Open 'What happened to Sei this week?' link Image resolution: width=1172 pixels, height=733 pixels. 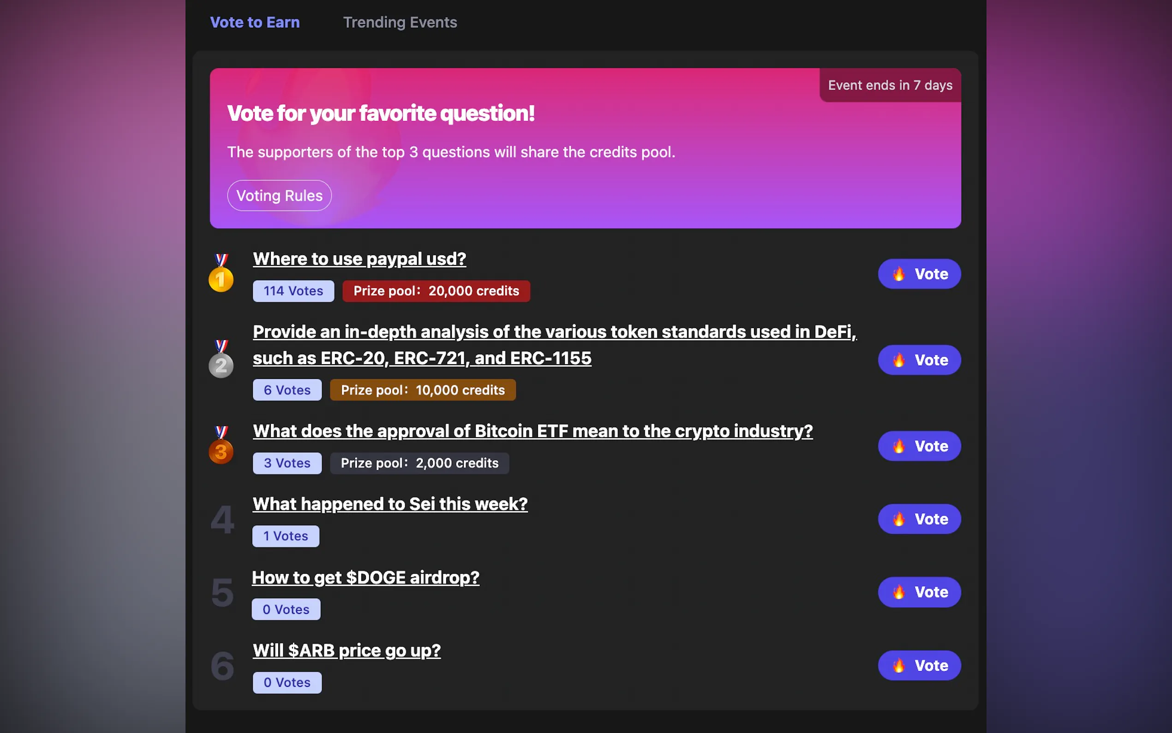(390, 504)
